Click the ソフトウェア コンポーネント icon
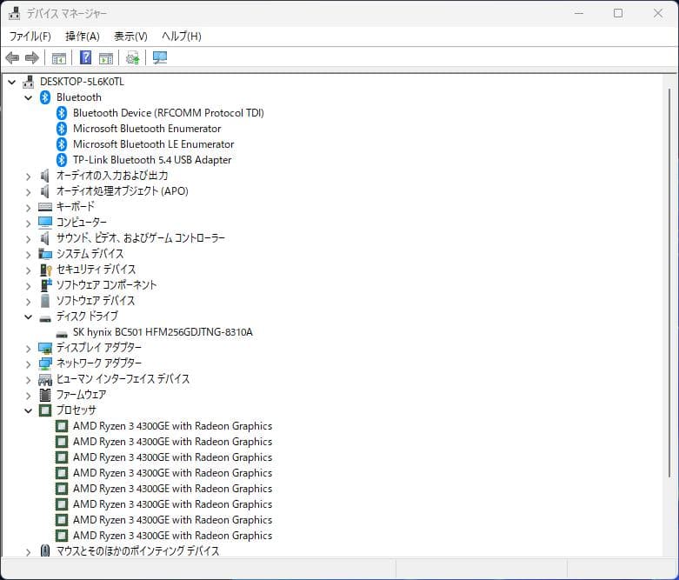 pyautogui.click(x=45, y=285)
